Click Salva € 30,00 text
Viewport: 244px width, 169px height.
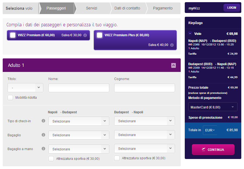tap(71, 35)
